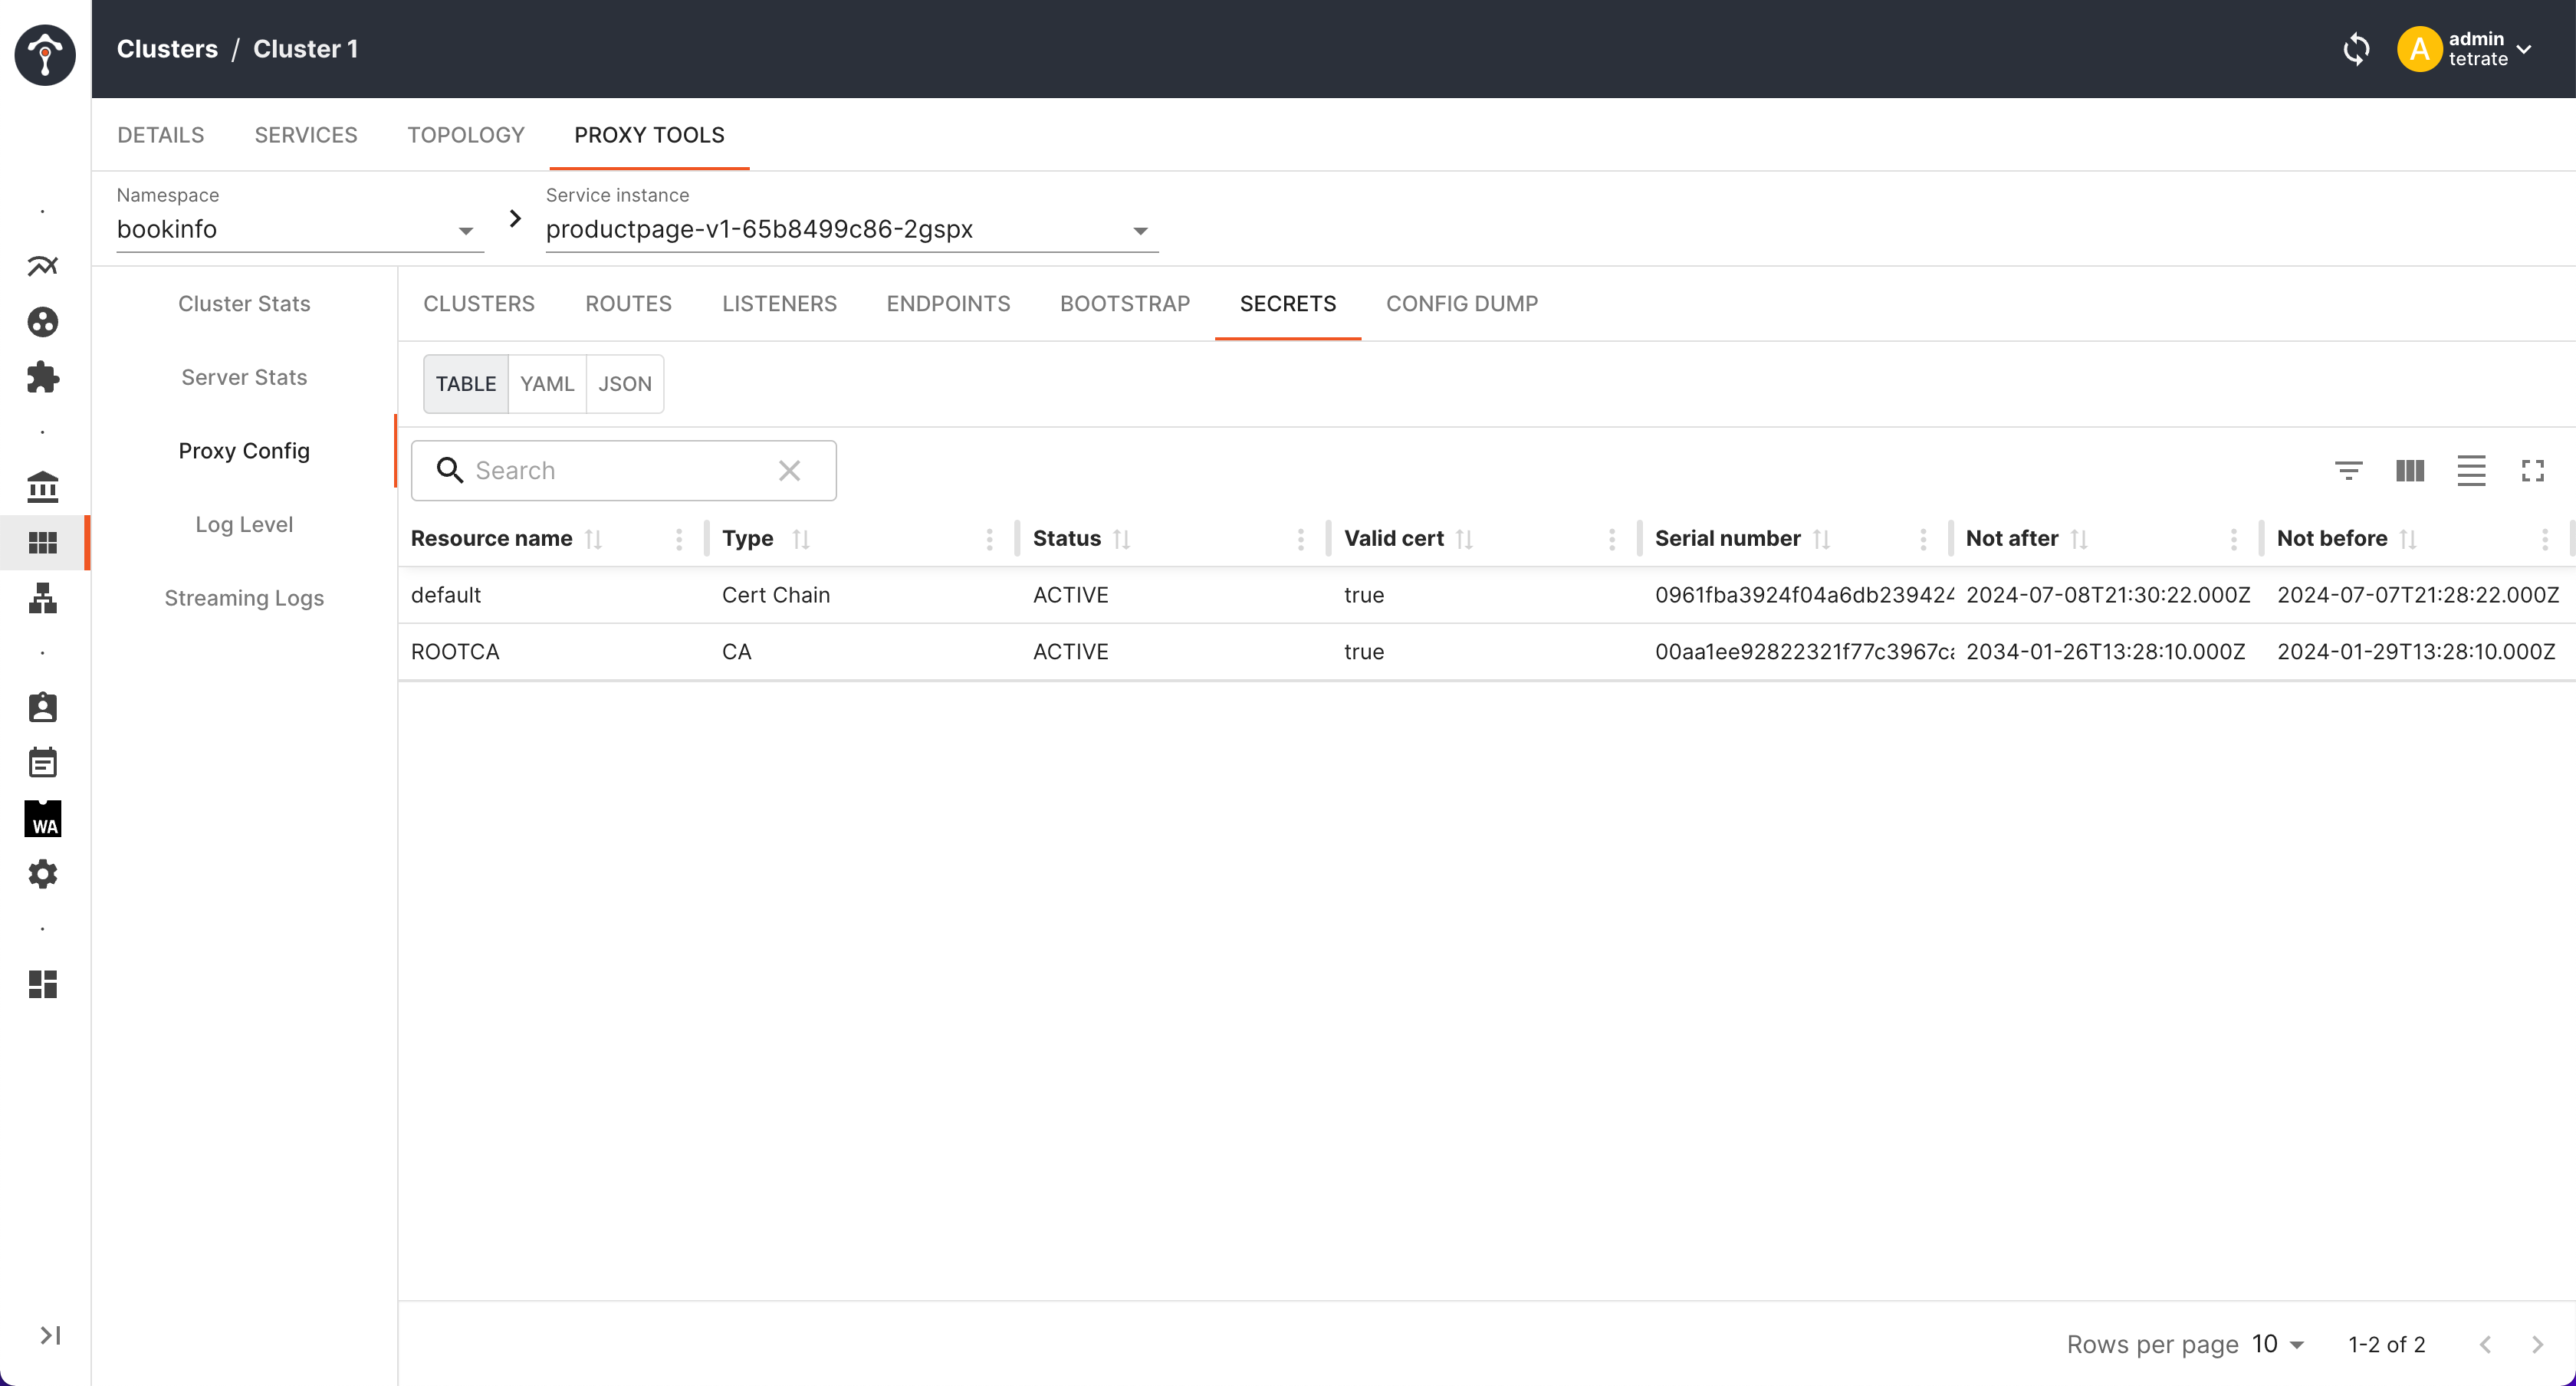Viewport: 2576px width, 1386px height.
Task: Sort by Not before column arrows
Action: point(2409,539)
